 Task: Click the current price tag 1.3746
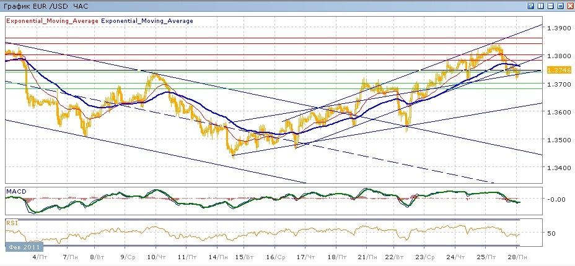pos(560,71)
